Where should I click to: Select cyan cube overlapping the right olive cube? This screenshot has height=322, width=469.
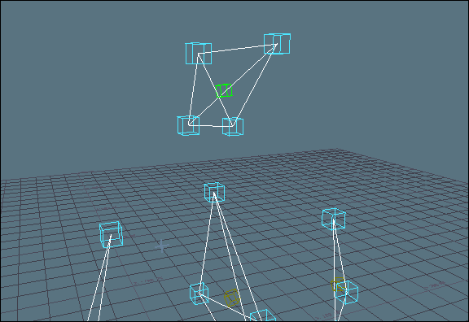point(347,292)
